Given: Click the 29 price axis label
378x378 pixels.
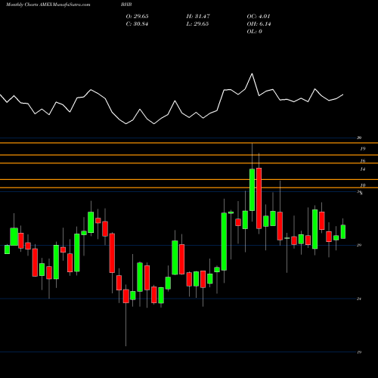Looking at the screenshot, I should (x=359, y=245).
